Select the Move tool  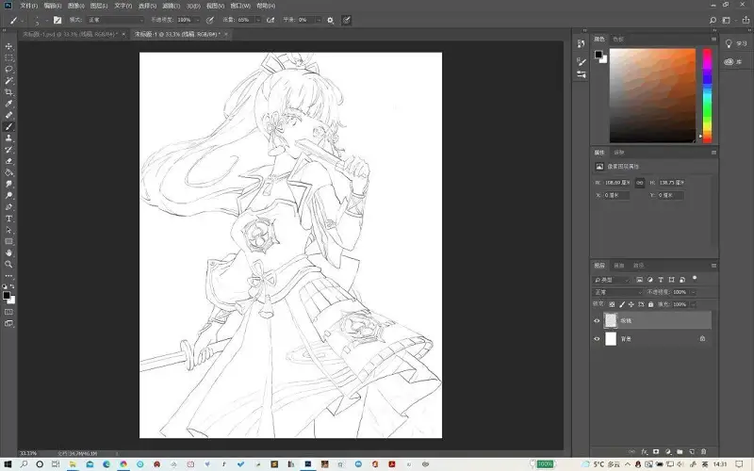point(8,46)
